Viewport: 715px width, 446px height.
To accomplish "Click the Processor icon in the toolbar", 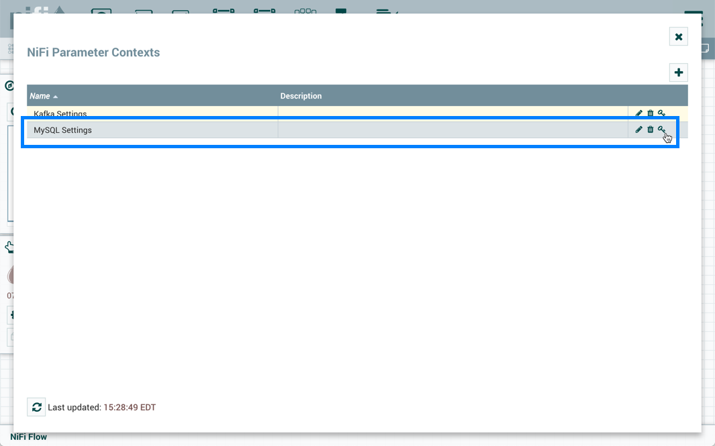I will pyautogui.click(x=101, y=9).
